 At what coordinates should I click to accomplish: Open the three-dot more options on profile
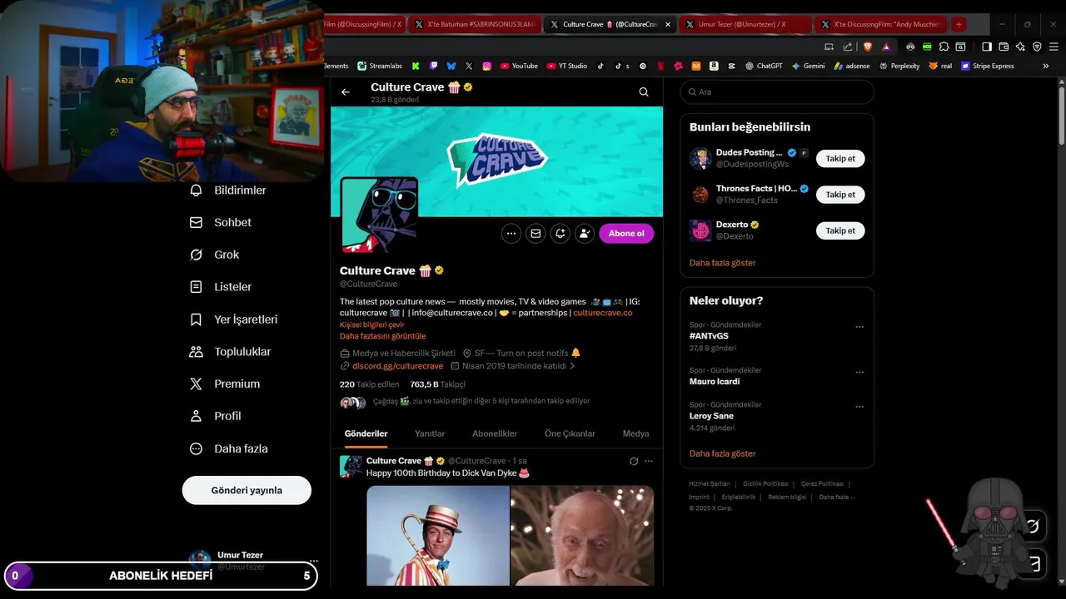pyautogui.click(x=511, y=234)
